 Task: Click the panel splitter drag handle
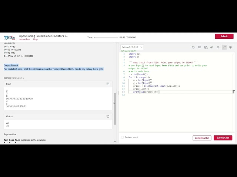point(117,93)
